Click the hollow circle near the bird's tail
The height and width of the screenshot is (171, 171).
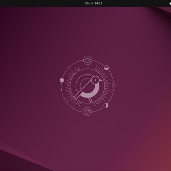pos(66,101)
